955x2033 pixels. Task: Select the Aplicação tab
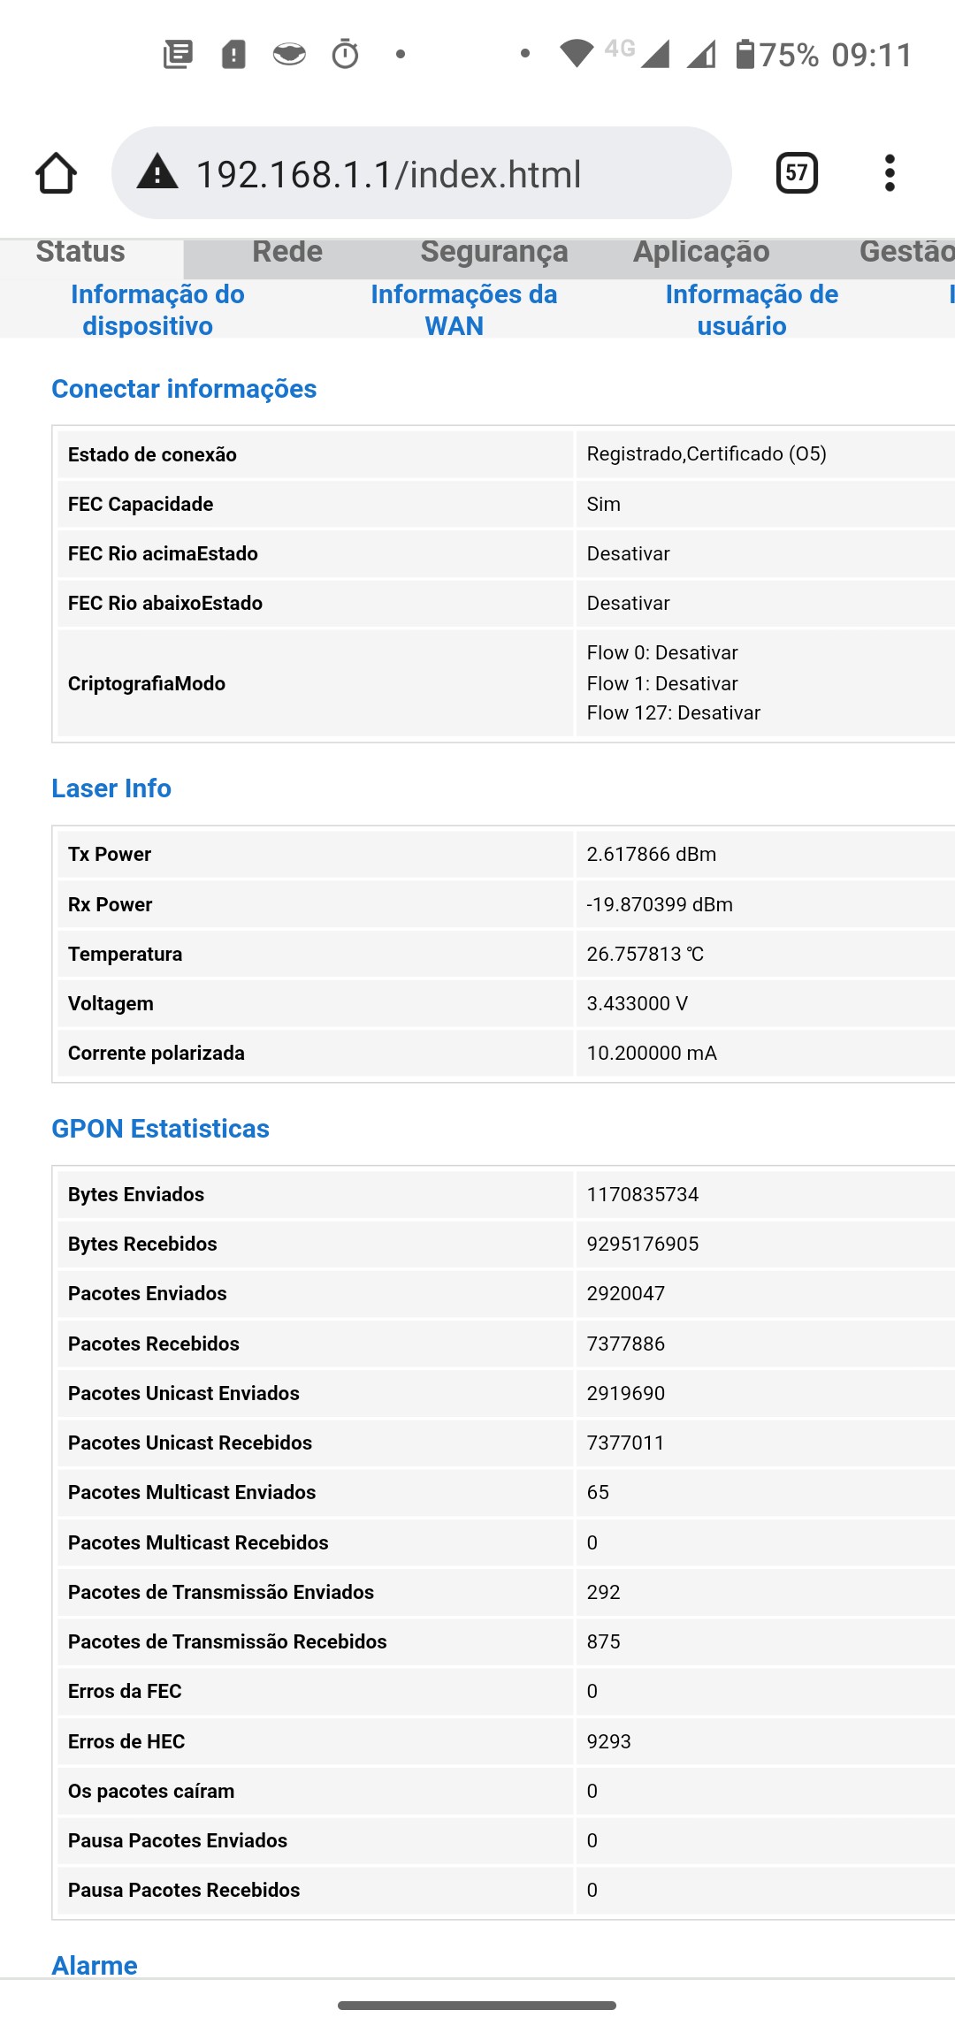[x=701, y=252]
